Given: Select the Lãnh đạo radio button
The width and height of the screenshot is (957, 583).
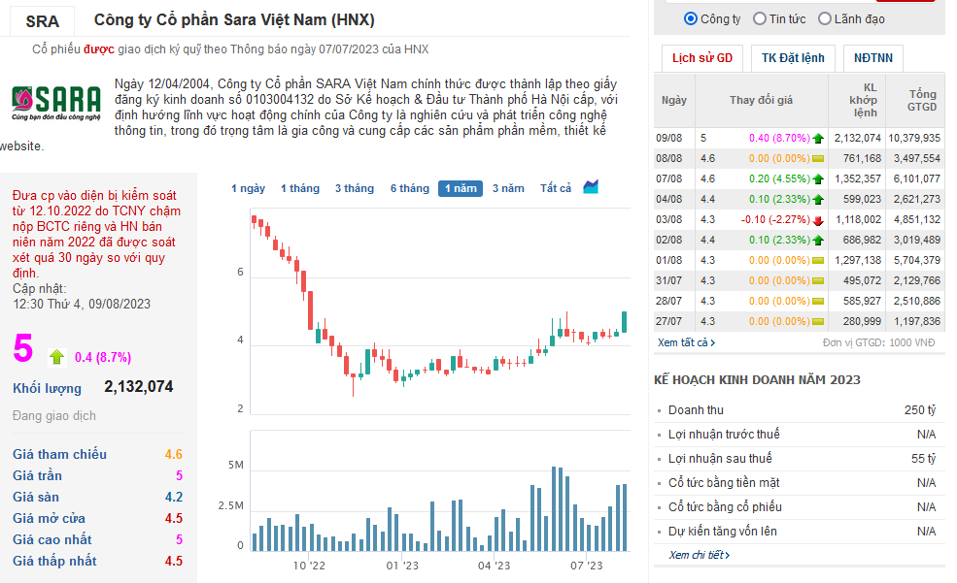Looking at the screenshot, I should pos(825,18).
